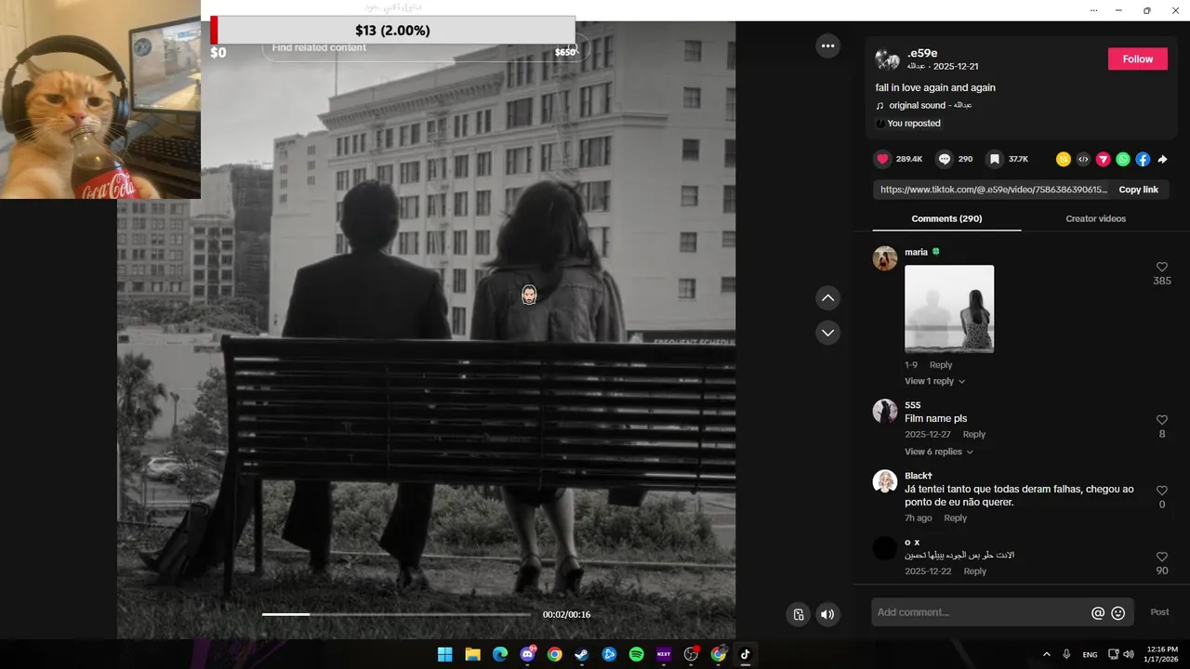Open the clock showing 12:16 PM

[x=1162, y=654]
